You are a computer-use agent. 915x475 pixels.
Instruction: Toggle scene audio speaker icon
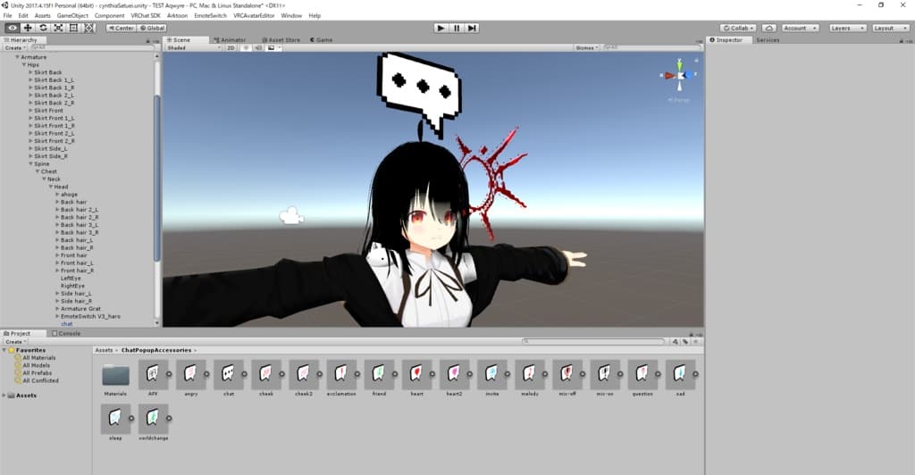point(257,47)
